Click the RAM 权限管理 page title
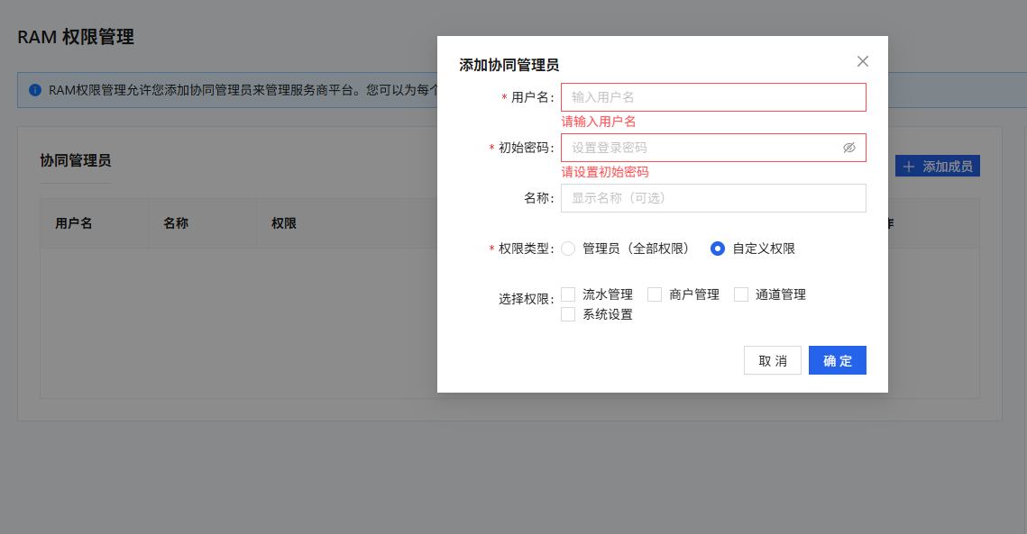Image resolution: width=1027 pixels, height=534 pixels. click(76, 38)
